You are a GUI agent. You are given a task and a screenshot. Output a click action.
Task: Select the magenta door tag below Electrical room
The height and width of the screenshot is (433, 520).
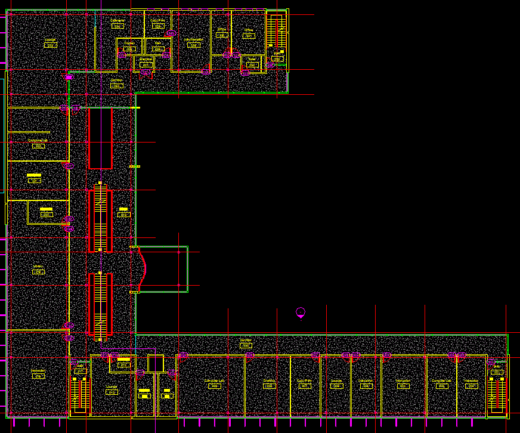click(146, 73)
